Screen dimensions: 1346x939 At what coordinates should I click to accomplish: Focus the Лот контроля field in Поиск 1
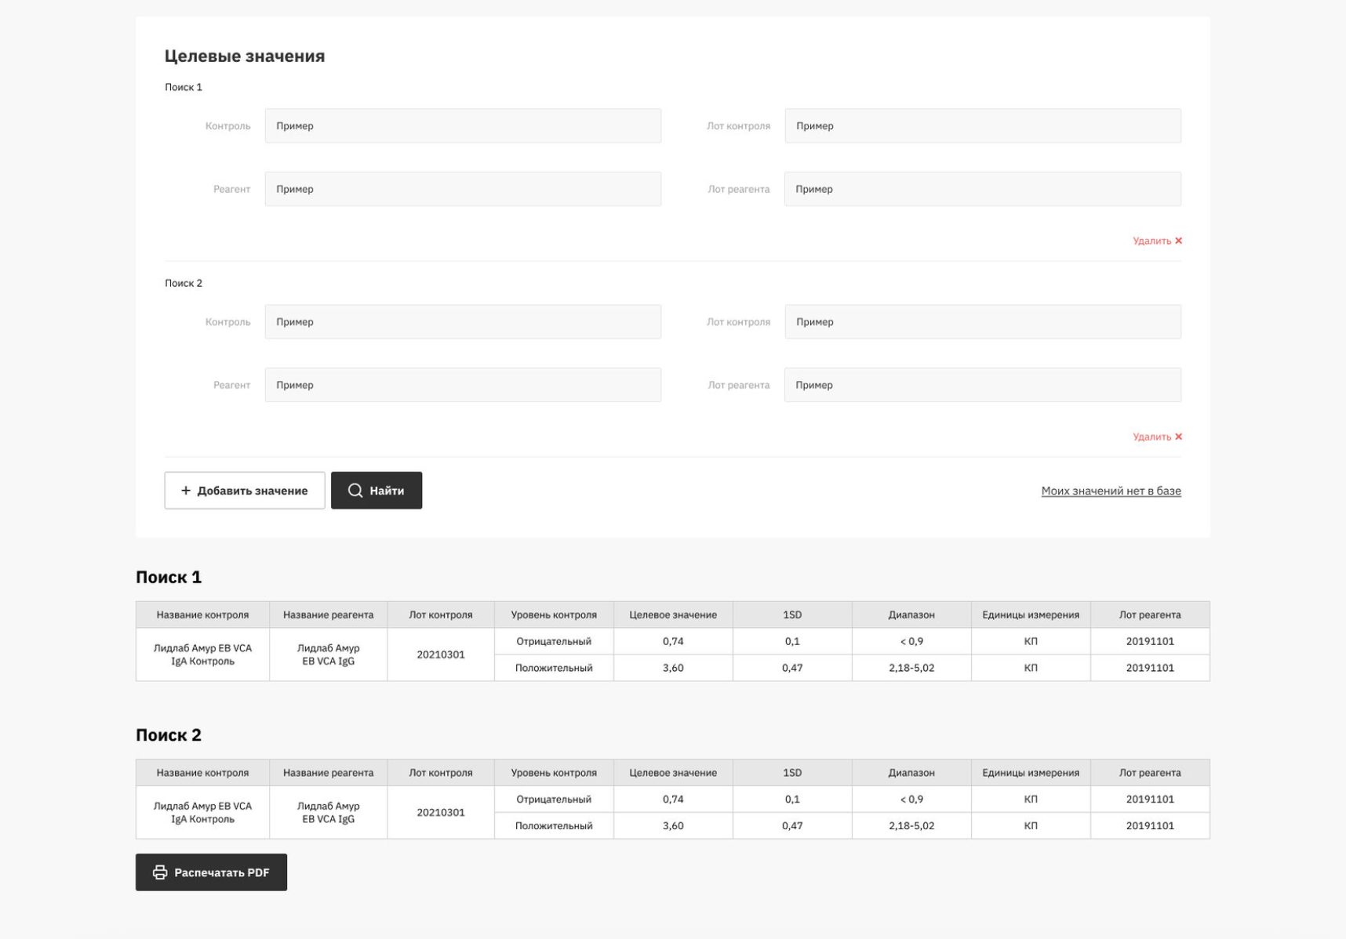click(x=982, y=126)
